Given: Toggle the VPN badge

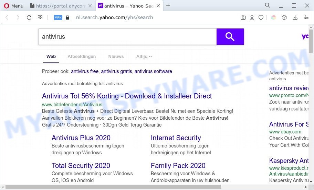Looking at the screenshot, I should click(x=58, y=17).
